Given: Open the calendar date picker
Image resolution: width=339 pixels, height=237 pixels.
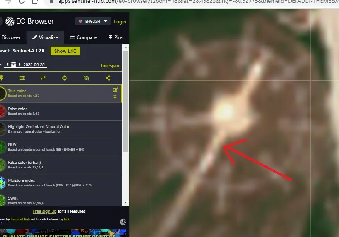Looking at the screenshot, I should (13, 64).
